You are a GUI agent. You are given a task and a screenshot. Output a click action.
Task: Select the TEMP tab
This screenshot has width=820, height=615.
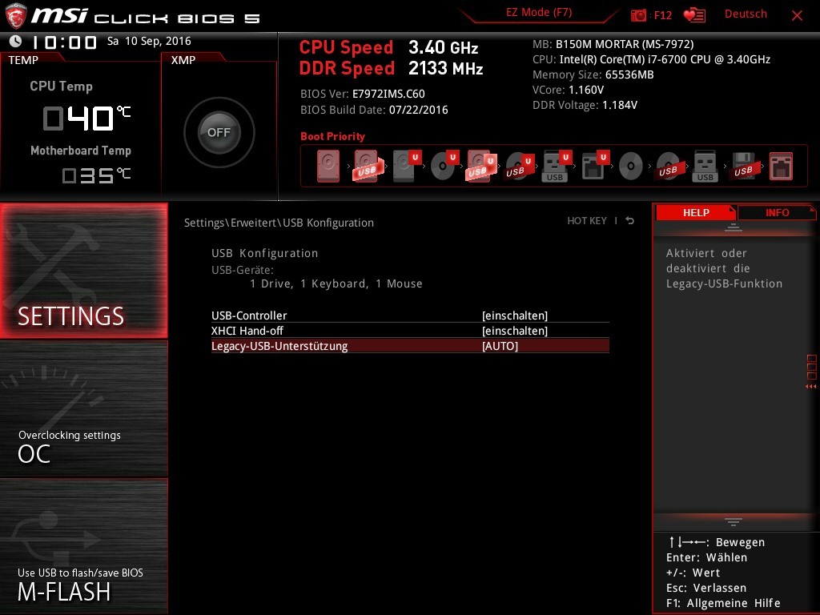(23, 60)
